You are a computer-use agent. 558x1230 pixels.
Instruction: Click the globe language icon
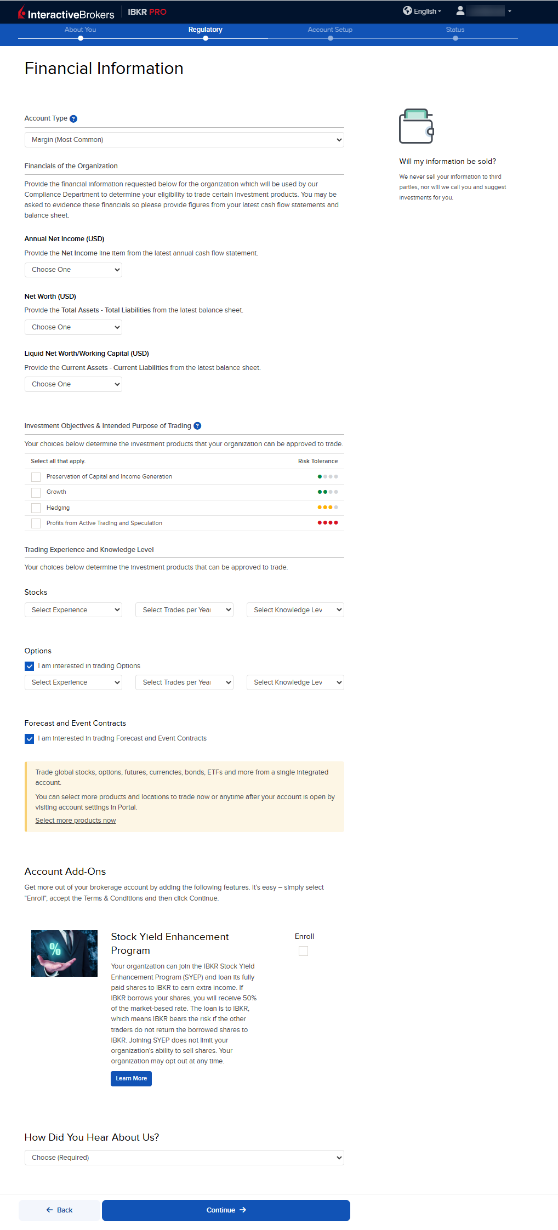click(407, 10)
